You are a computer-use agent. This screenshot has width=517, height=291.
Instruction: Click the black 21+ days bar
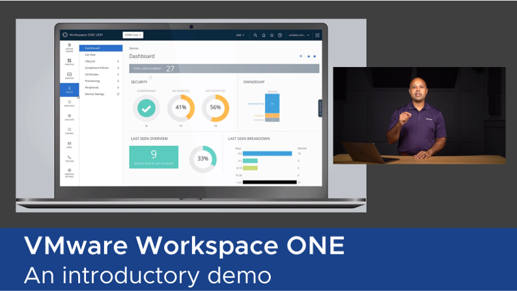click(x=270, y=182)
